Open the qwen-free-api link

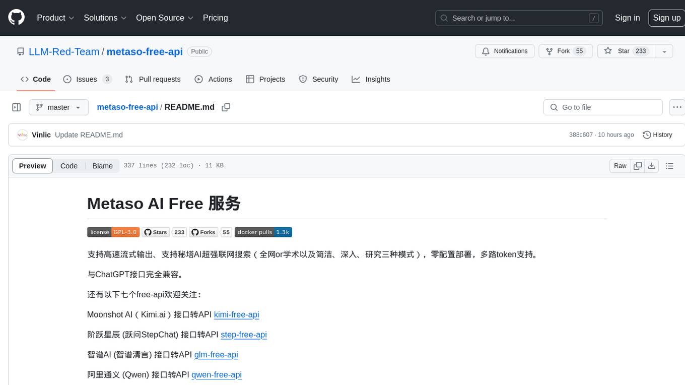coord(217,375)
